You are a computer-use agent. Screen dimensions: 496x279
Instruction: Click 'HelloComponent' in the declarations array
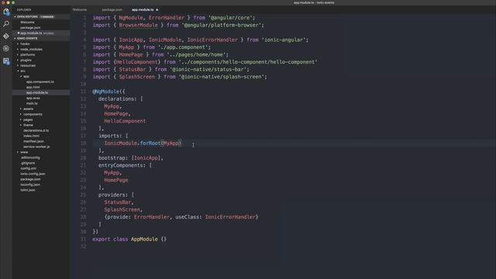(125, 121)
